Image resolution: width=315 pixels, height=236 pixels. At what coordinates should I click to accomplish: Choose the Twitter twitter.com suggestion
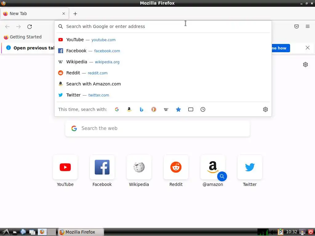[x=163, y=95]
